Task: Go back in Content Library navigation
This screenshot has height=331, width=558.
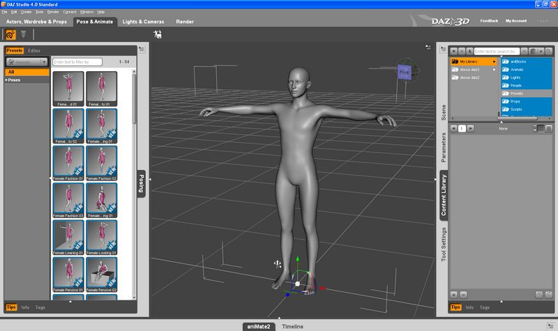Action: pos(454,51)
